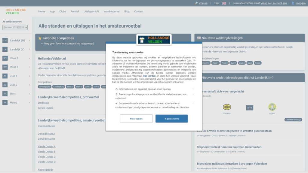Click the device storage icon in cookie dialog
Image resolution: width=308 pixels, height=173 pixels.
point(116,89)
